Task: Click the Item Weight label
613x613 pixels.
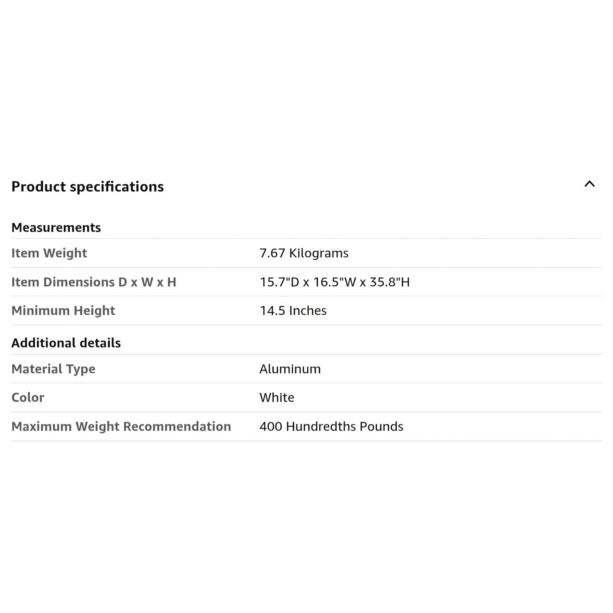Action: [49, 253]
